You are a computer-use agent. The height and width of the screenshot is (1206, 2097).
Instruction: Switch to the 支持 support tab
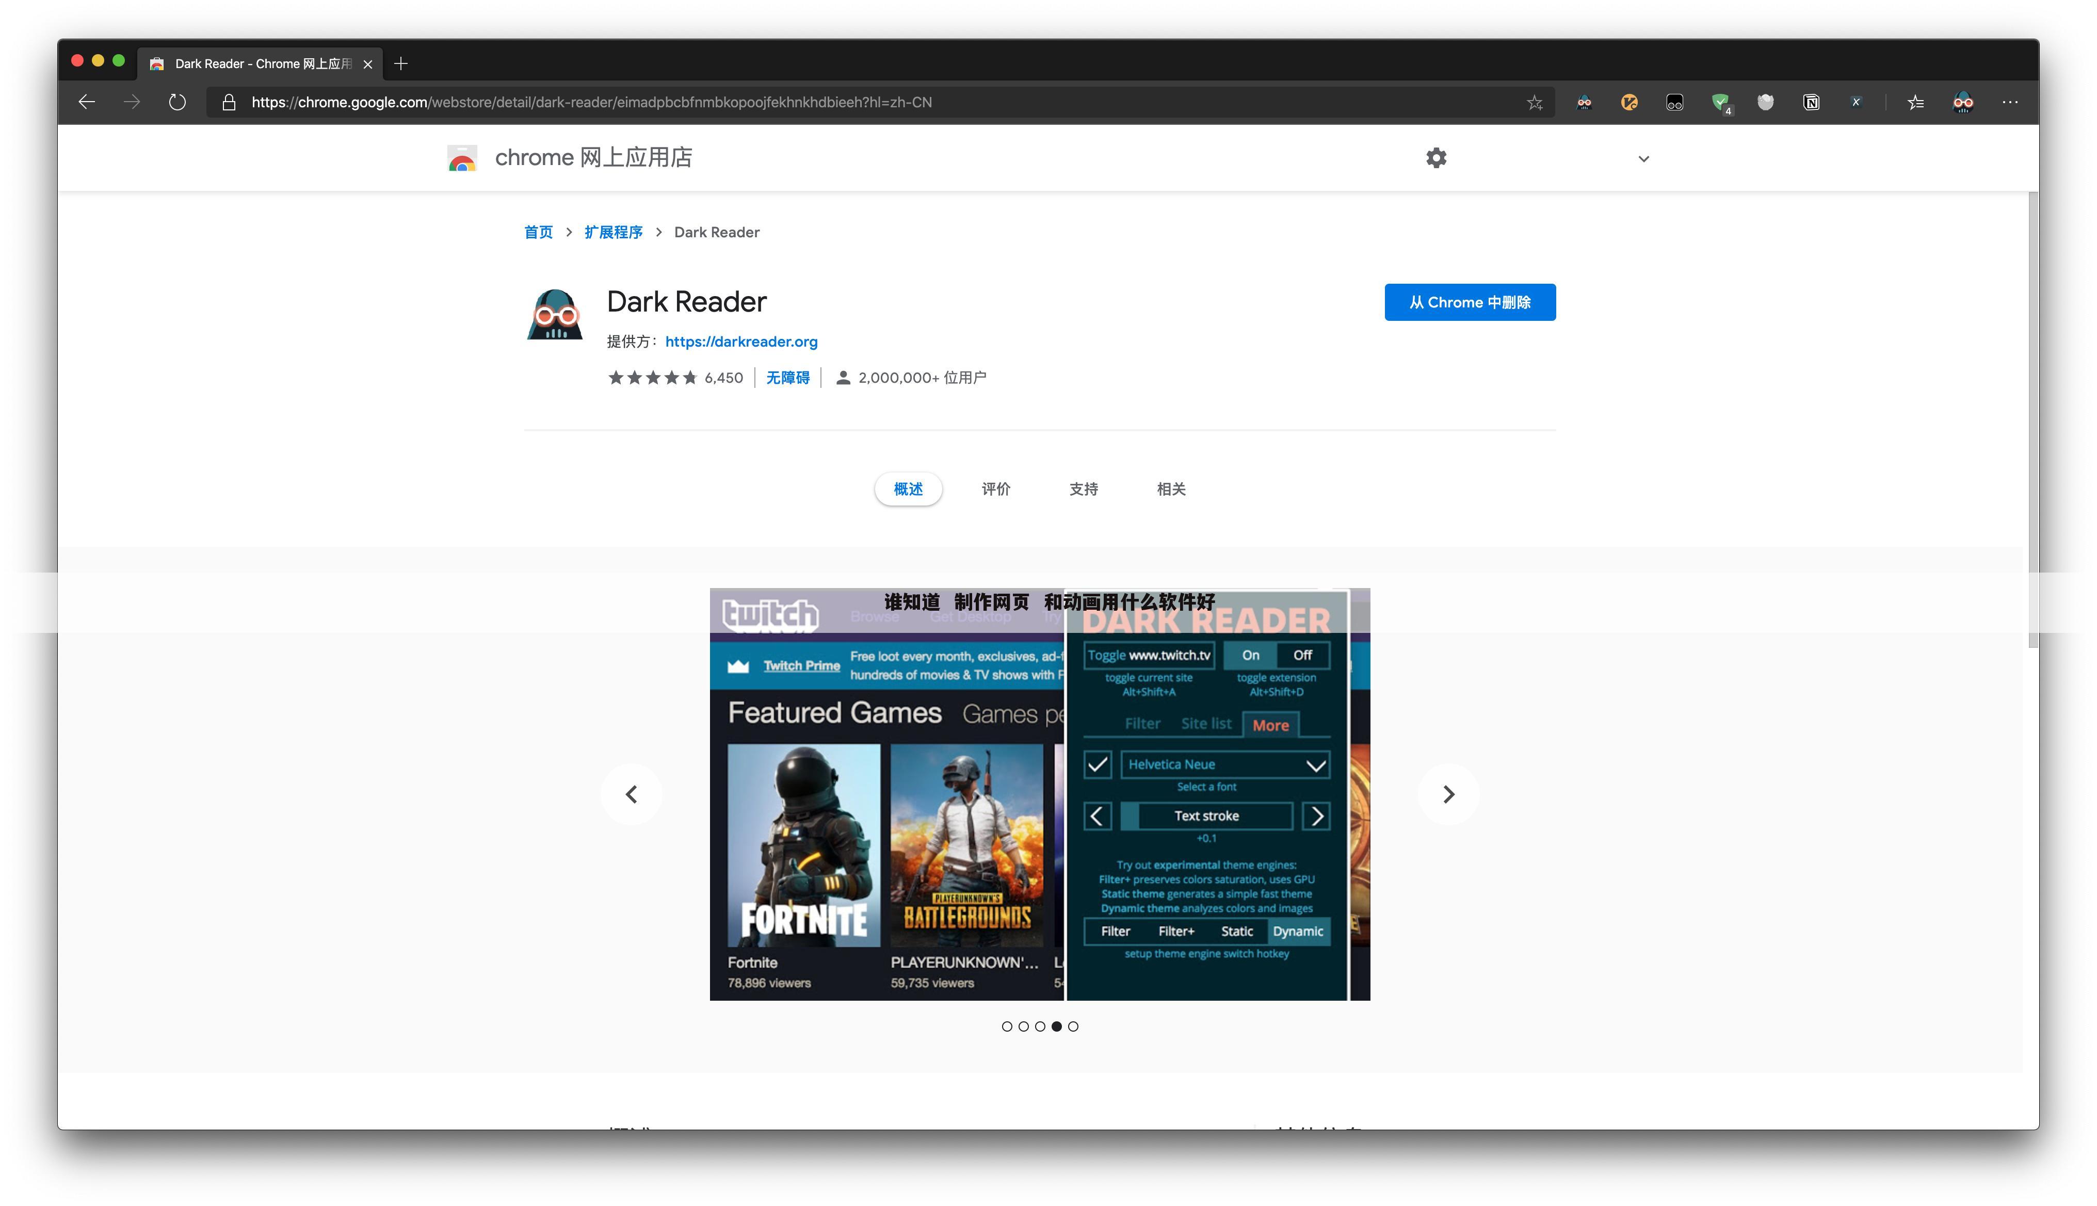tap(1083, 490)
